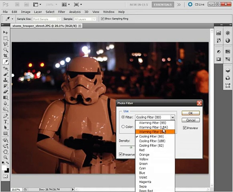
Task: Choose the Color radio button
Action: click(123, 127)
